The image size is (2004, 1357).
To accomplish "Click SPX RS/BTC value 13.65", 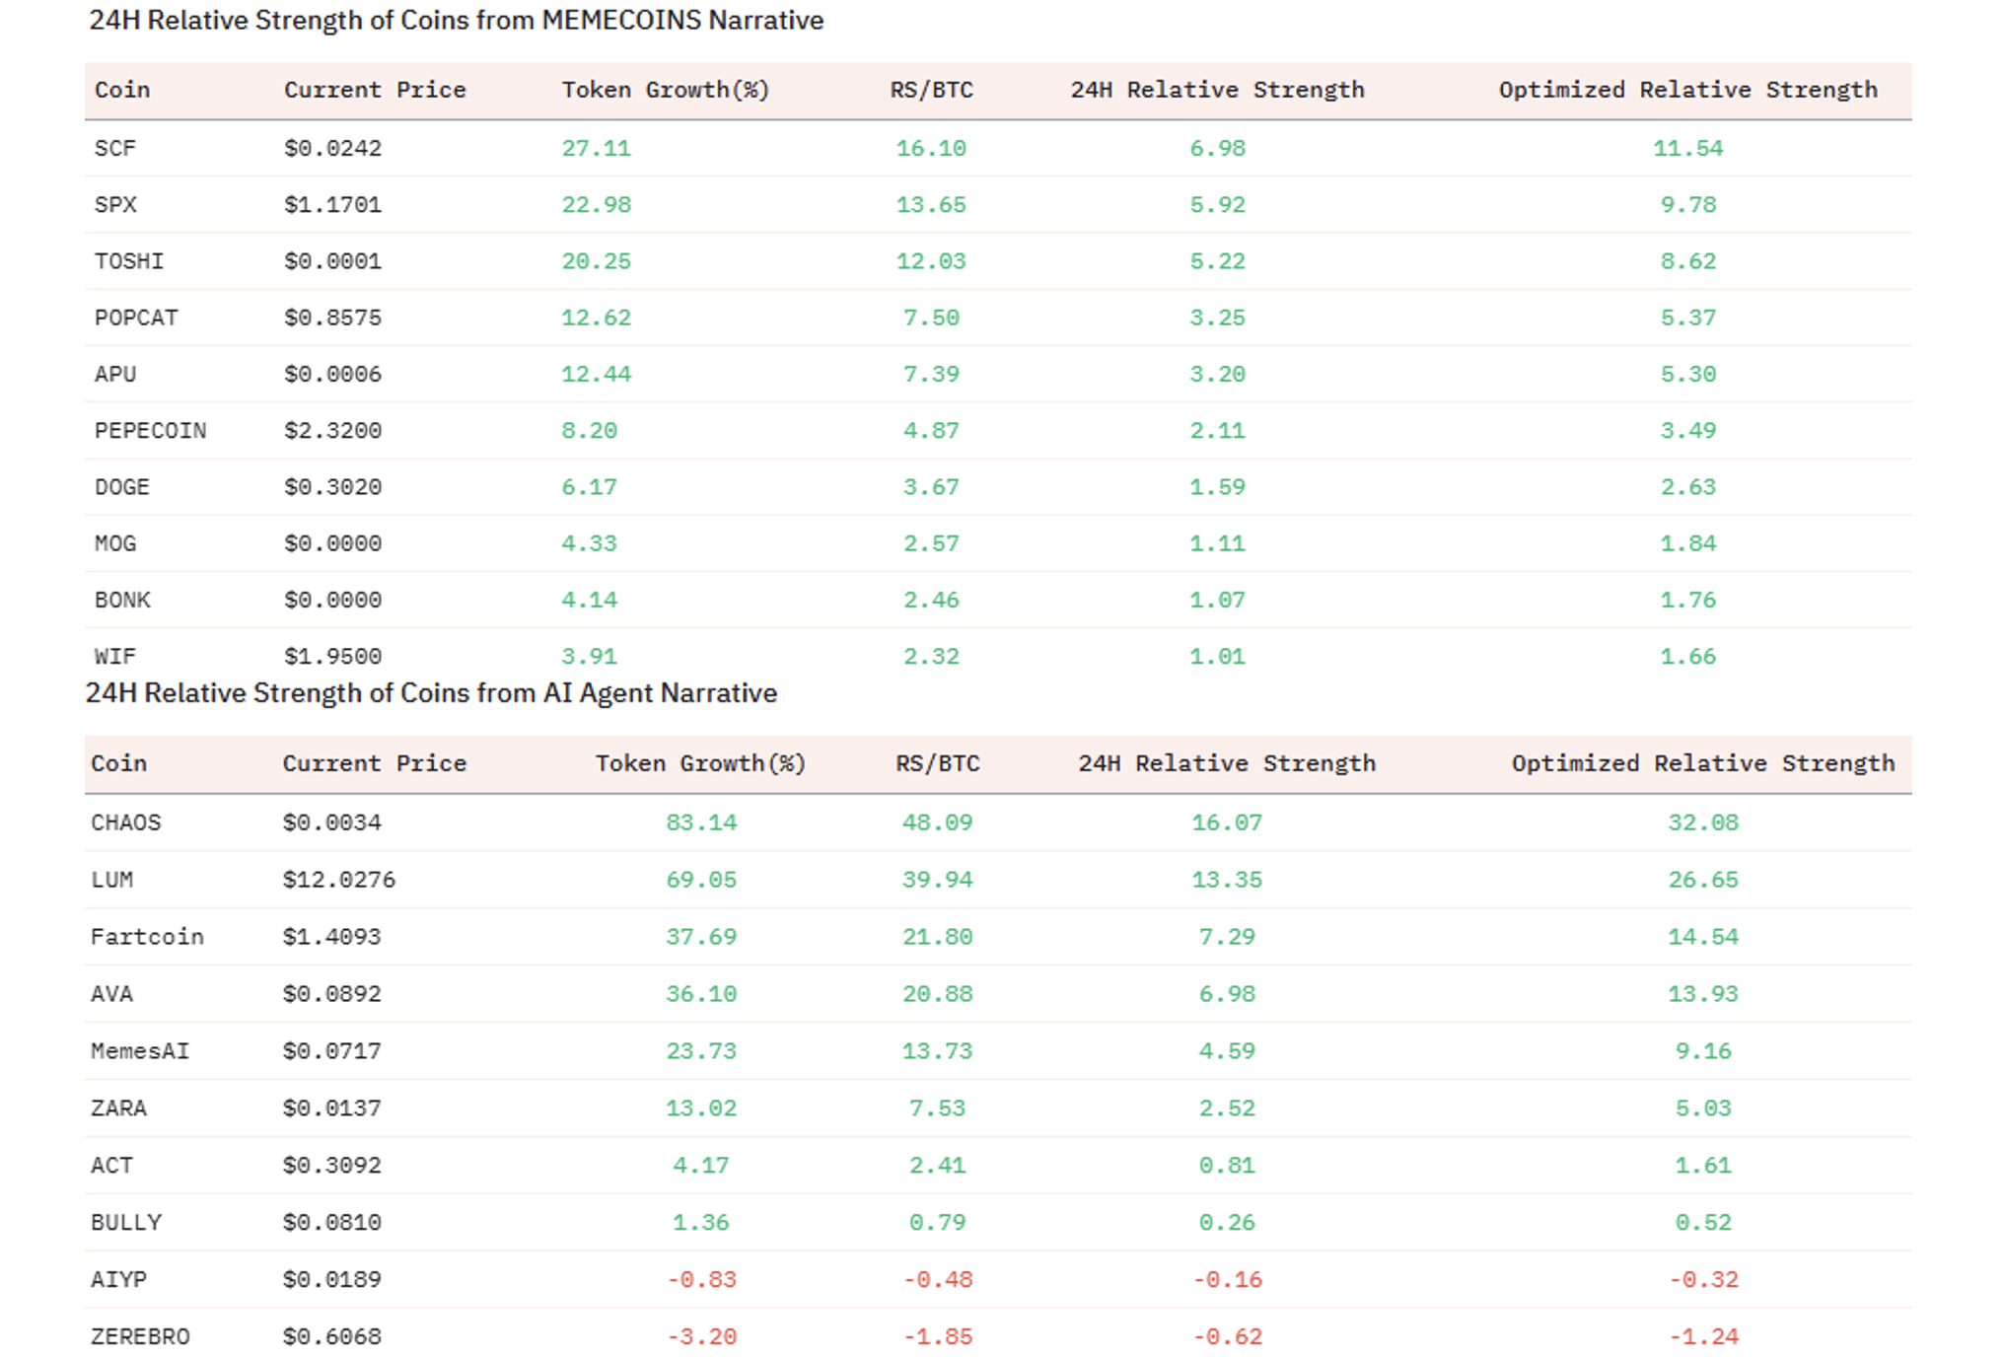I will (x=931, y=204).
